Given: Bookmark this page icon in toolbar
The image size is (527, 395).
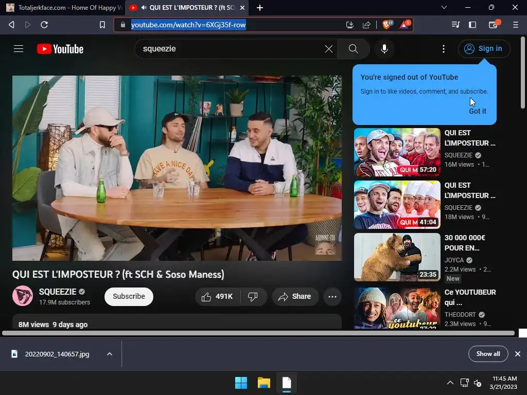Looking at the screenshot, I should pos(102,25).
